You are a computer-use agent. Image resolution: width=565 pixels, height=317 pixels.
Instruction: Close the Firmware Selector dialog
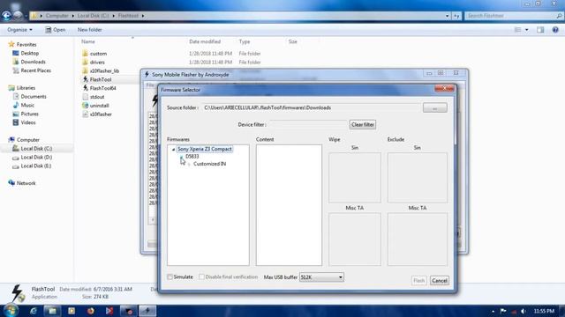[444, 88]
